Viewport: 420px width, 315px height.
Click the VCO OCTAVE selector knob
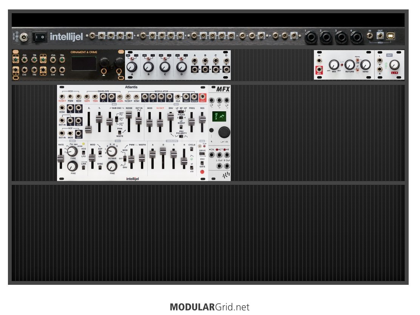click(x=112, y=152)
